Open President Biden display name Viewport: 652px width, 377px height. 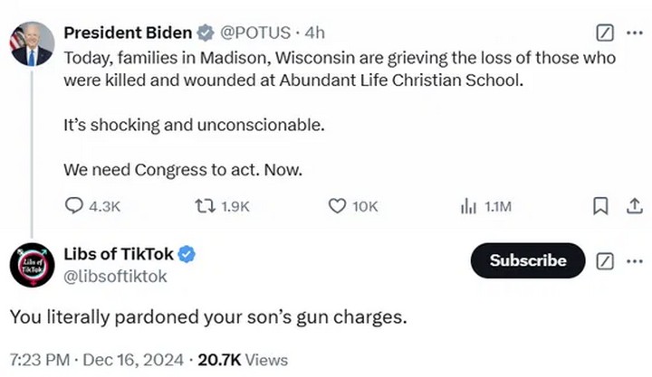pos(128,33)
